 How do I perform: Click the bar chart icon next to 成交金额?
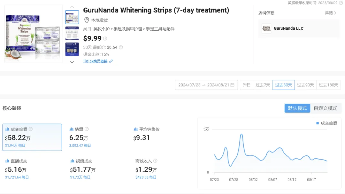coord(7,129)
